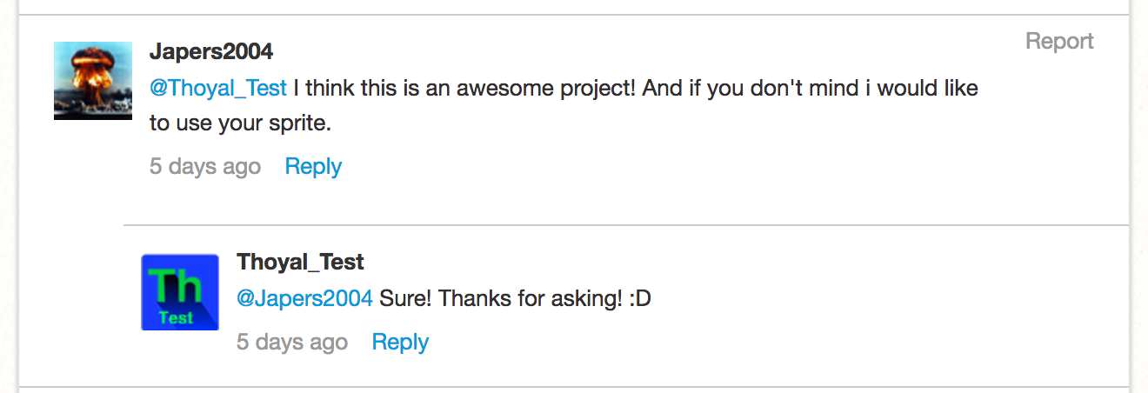Screen dimensions: 1148x393
Task: Click the timestamp on Japers2004's comment
Action: pos(205,166)
